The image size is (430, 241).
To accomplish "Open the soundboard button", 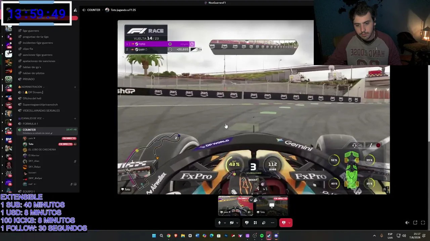I will [x=264, y=223].
